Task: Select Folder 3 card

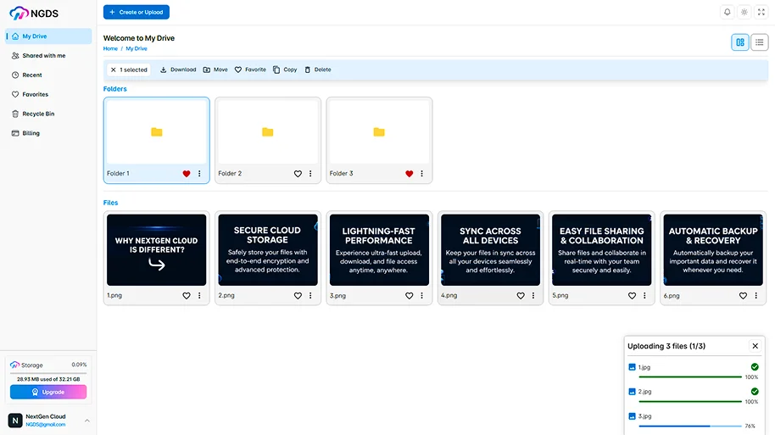Action: pos(379,141)
